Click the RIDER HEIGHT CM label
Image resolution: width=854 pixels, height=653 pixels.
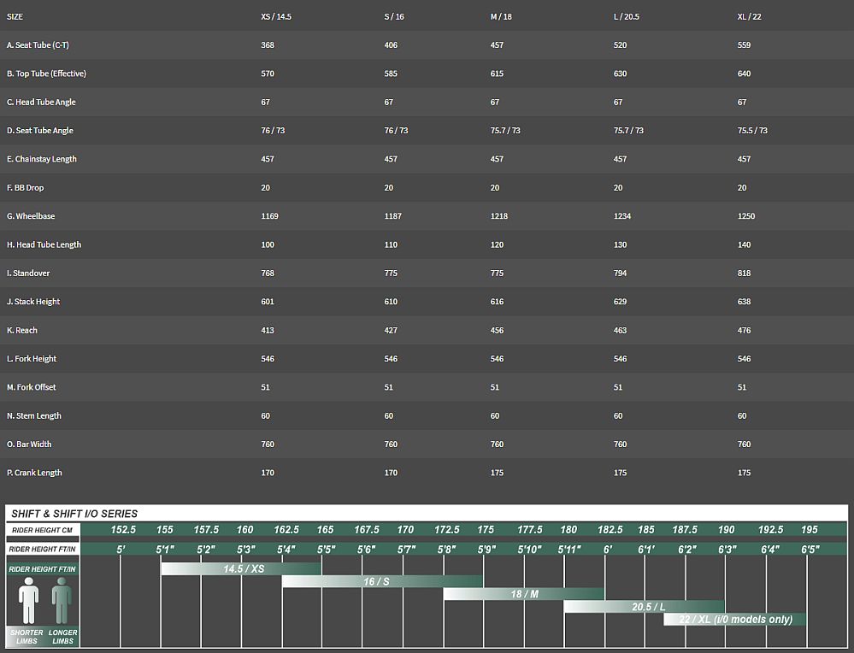coord(42,530)
